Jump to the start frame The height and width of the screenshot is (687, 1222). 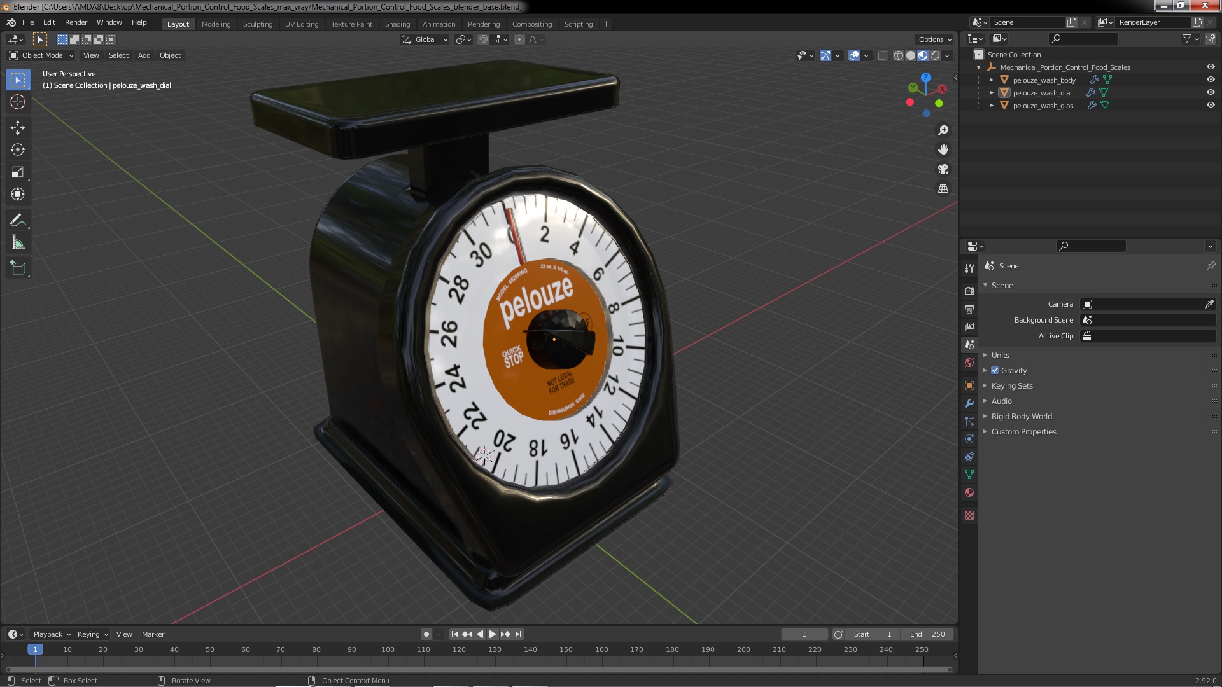tap(454, 634)
